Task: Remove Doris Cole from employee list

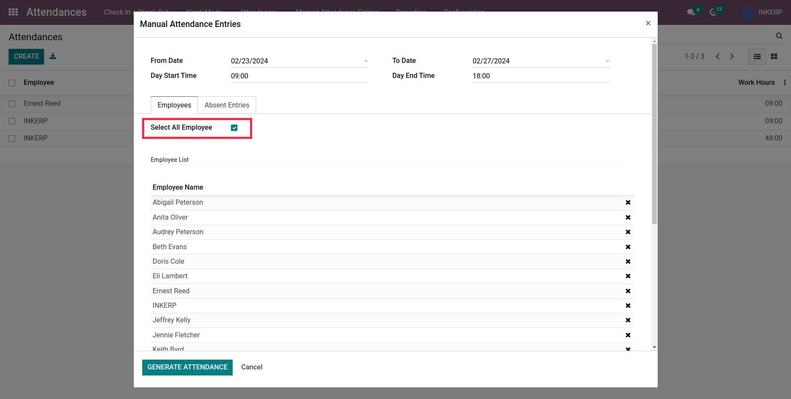Action: pyautogui.click(x=628, y=262)
